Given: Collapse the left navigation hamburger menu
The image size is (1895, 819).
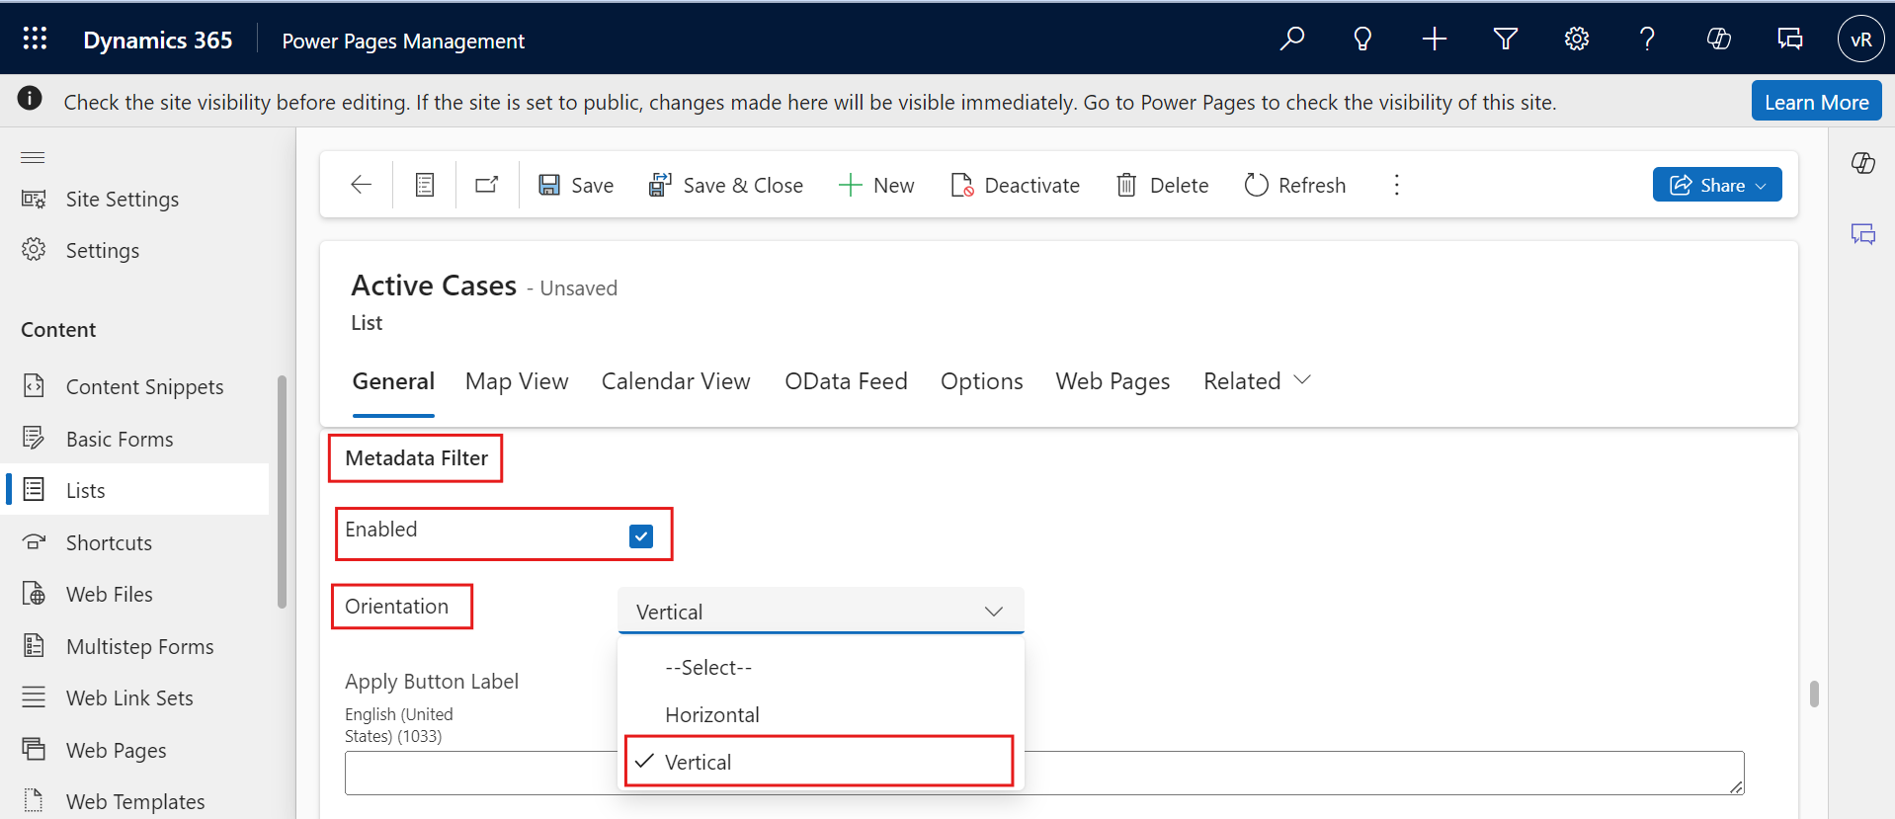Looking at the screenshot, I should [34, 158].
